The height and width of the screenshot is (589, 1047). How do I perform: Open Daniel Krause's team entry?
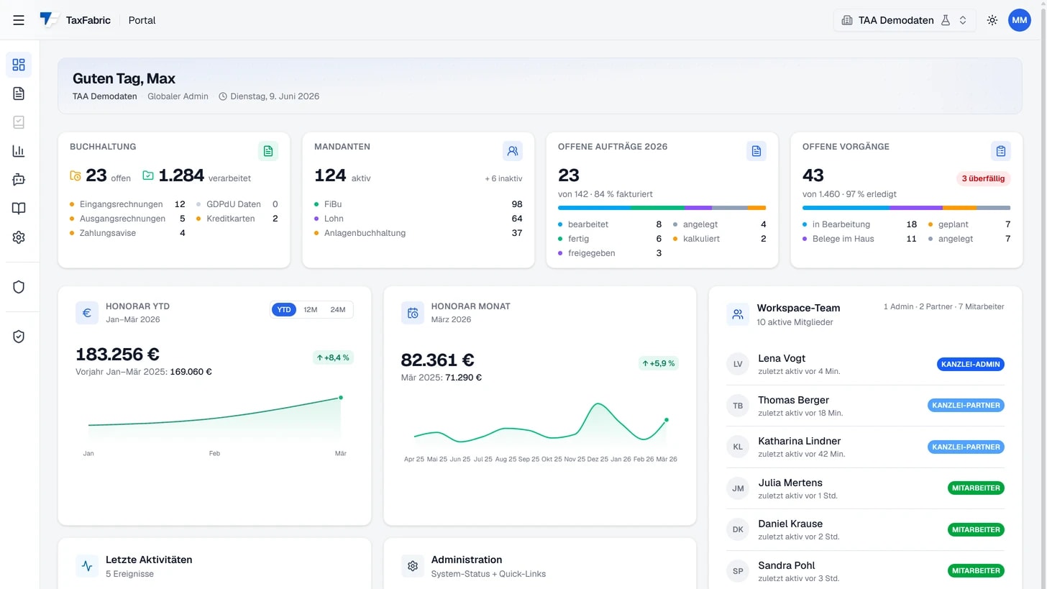[865, 529]
